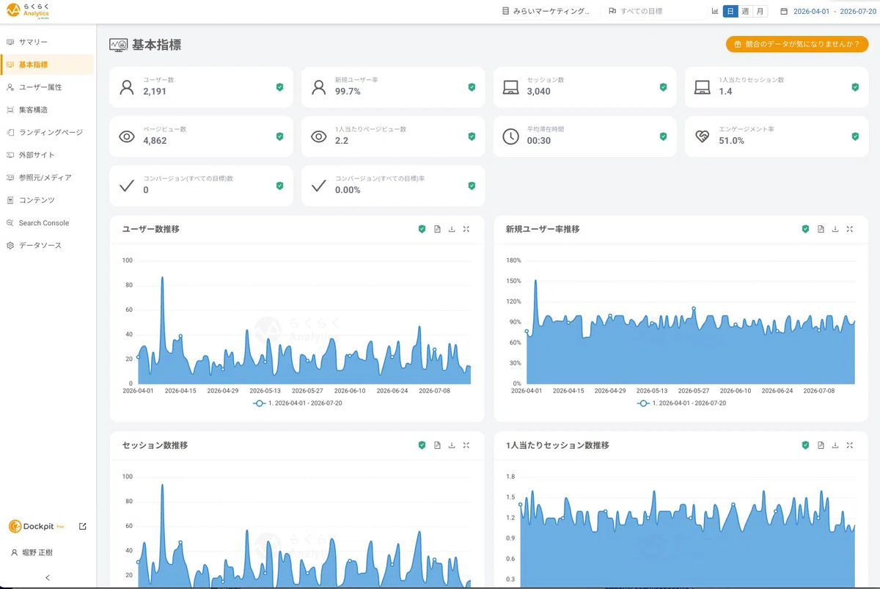Screen dimensions: 880x589
Task: Click the Dockpit Free logo link
Action: pyautogui.click(x=37, y=526)
